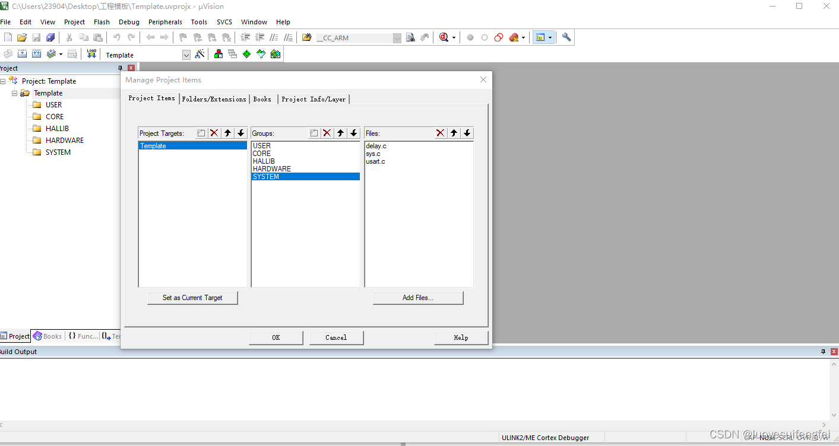This screenshot has width=839, height=446.
Task: Open the Template target dropdown
Action: (186, 55)
